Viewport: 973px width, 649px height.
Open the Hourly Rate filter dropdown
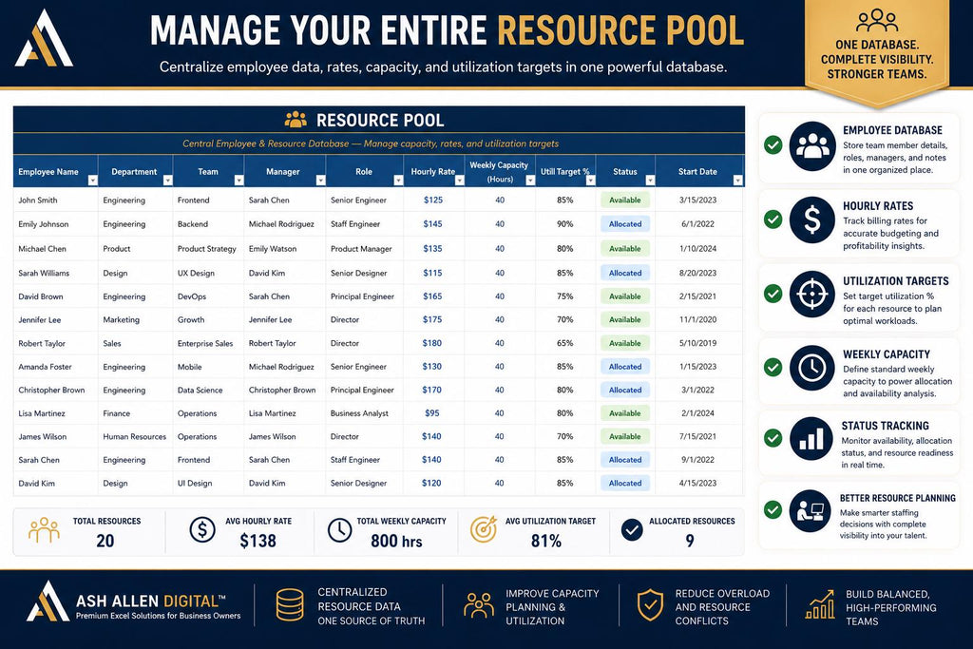pos(459,181)
